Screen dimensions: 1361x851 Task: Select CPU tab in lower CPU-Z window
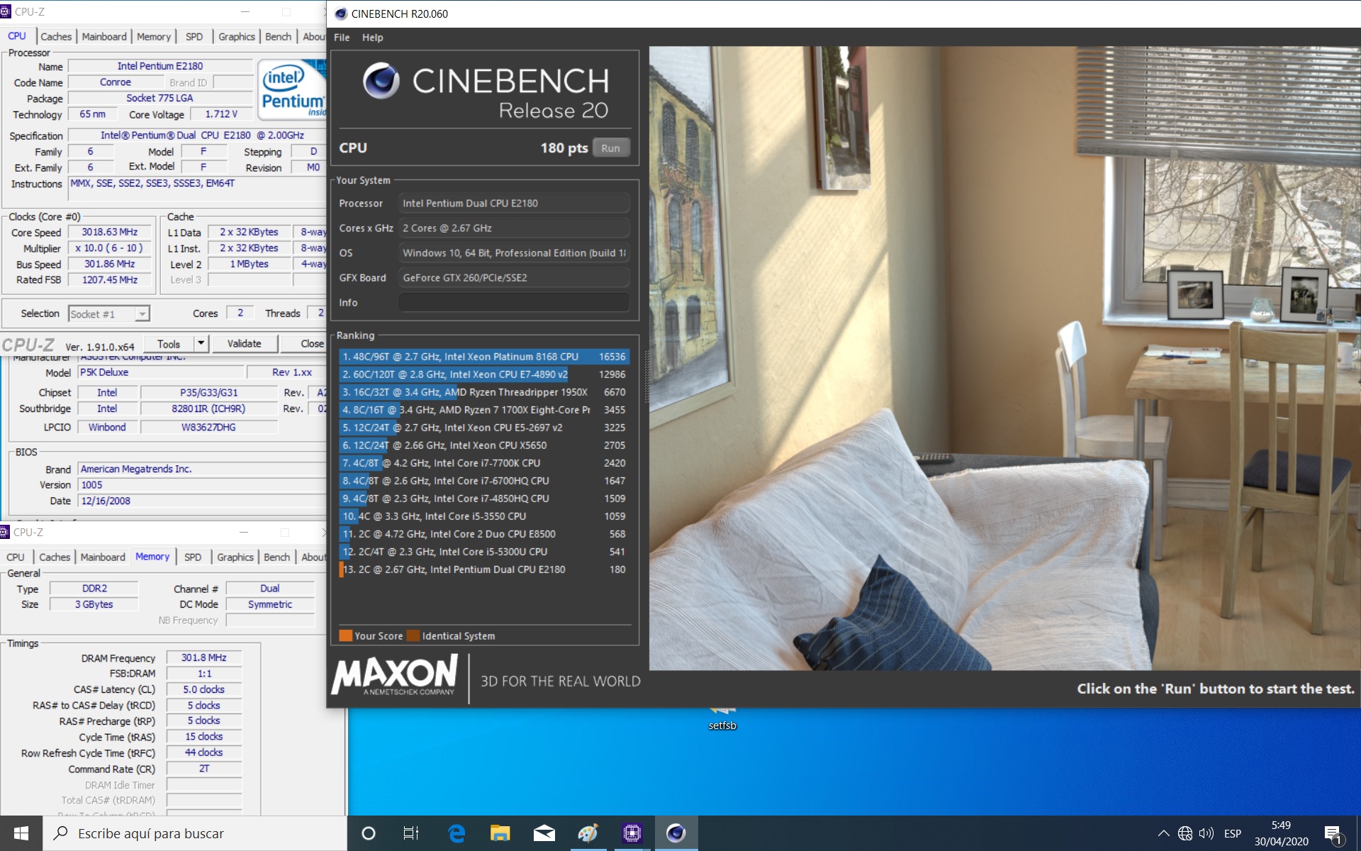[x=16, y=557]
